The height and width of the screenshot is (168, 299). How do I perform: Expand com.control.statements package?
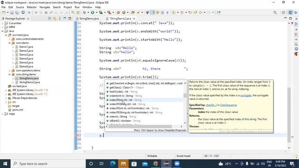(9, 39)
